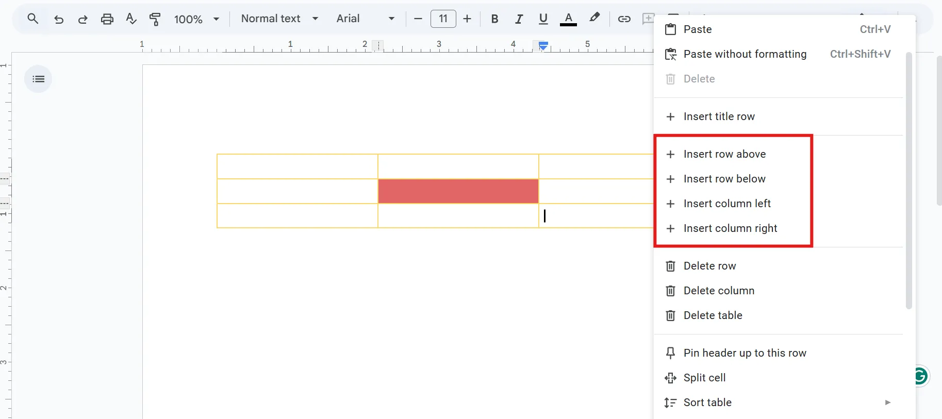Run spelling and grammar check
942x419 pixels.
[131, 19]
